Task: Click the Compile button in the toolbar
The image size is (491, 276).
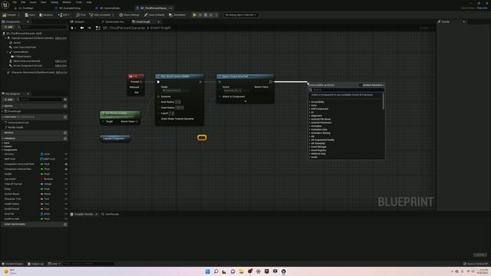Action: tap(9, 15)
